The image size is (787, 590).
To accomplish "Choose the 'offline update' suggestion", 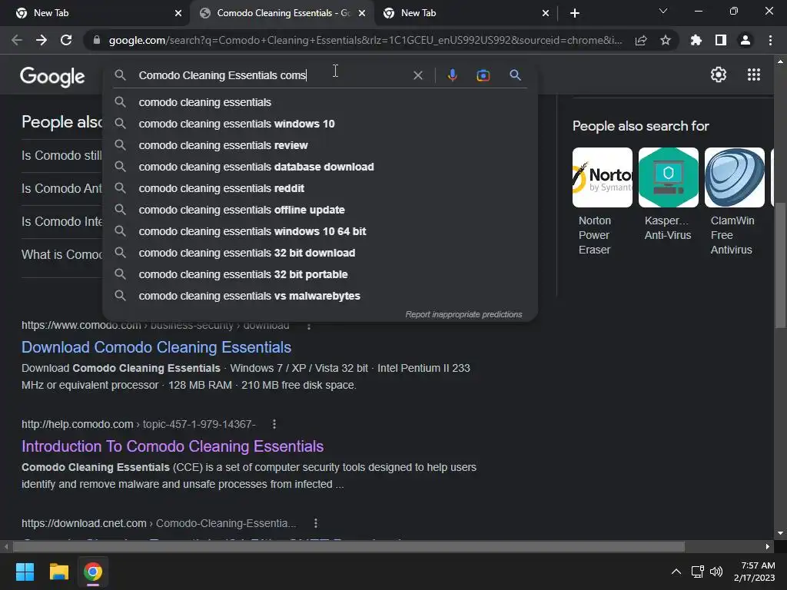I will pyautogui.click(x=320, y=210).
